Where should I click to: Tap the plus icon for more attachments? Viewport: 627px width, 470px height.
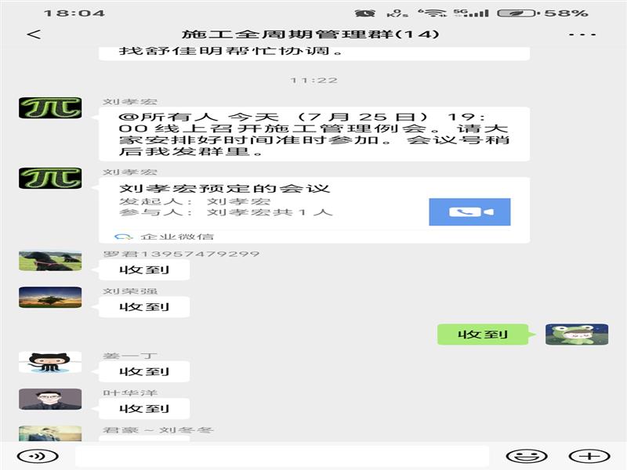(589, 456)
